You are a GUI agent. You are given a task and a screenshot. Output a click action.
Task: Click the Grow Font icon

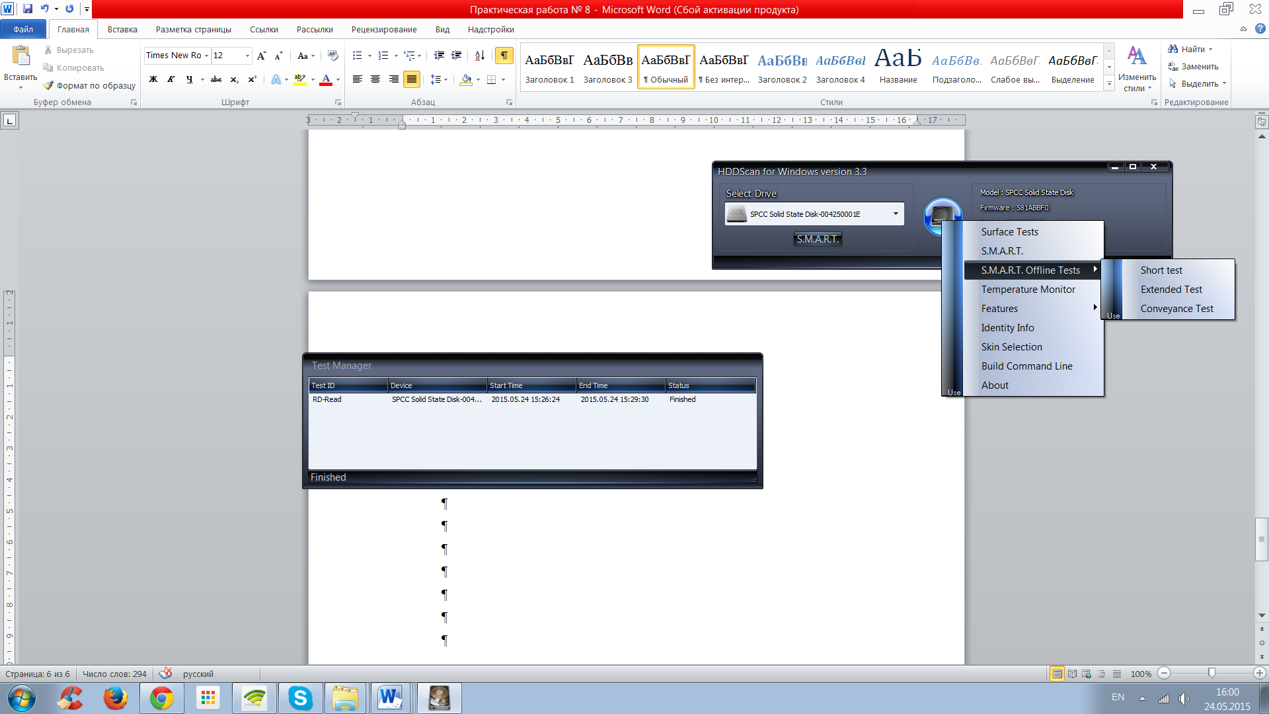point(262,56)
